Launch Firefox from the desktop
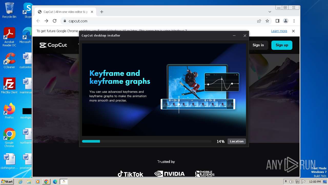Image resolution: width=328 pixels, height=185 pixels. click(9, 111)
